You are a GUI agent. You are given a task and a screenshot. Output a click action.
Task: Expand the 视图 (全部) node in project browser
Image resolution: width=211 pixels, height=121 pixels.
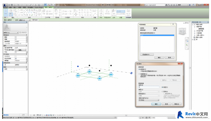(193, 25)
